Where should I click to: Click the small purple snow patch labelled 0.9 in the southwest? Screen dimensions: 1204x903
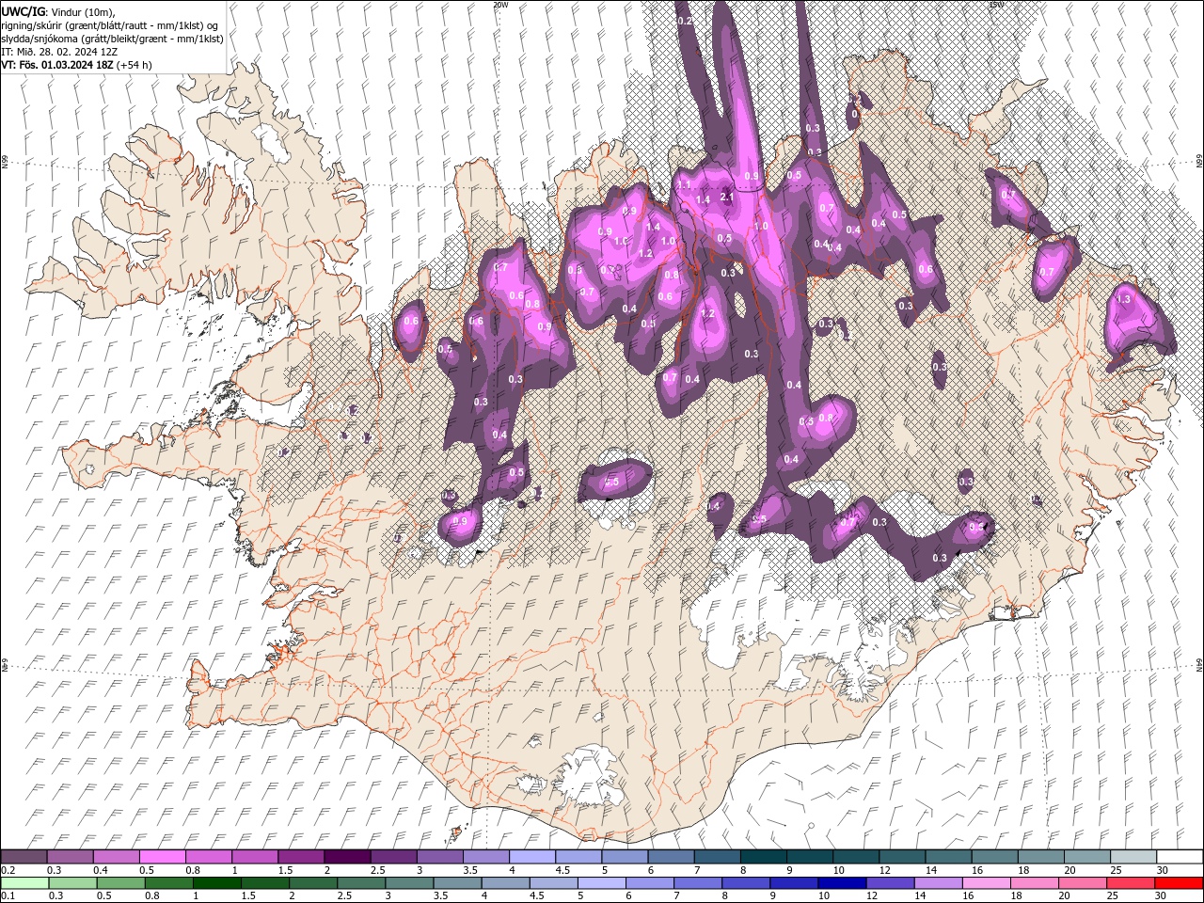click(461, 525)
